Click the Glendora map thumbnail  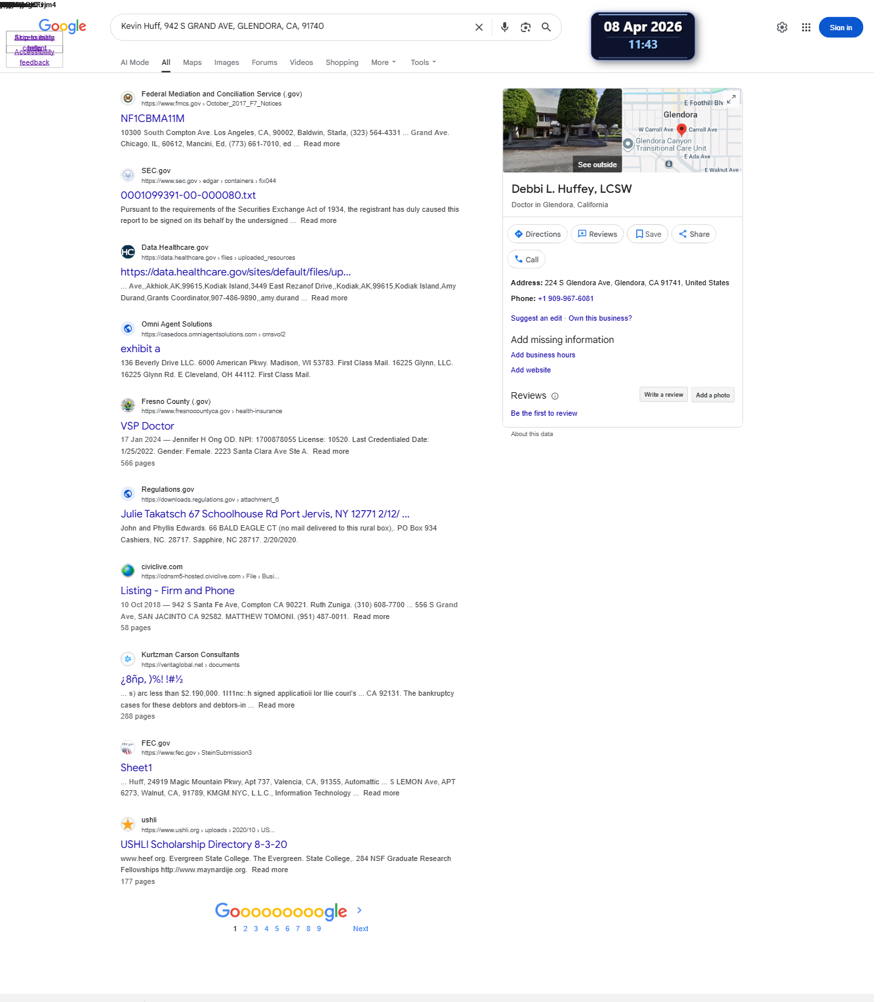pyautogui.click(x=682, y=130)
